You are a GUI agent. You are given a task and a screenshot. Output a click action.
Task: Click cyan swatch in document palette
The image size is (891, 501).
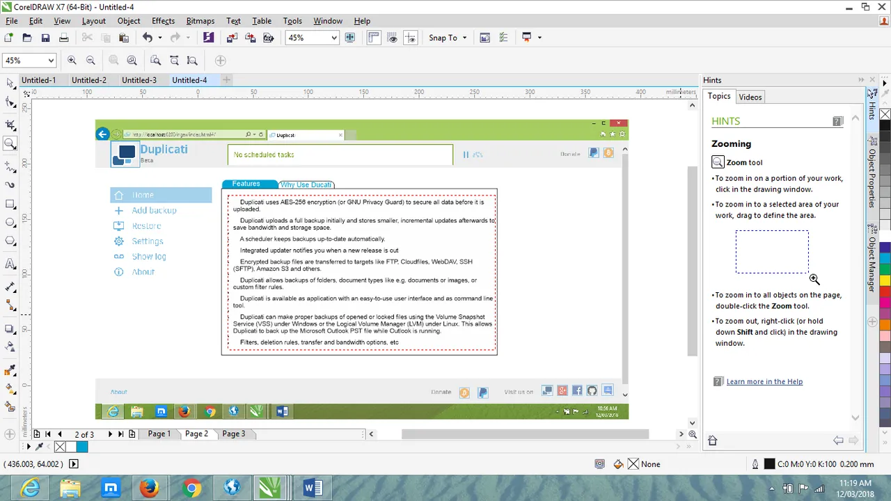82,447
